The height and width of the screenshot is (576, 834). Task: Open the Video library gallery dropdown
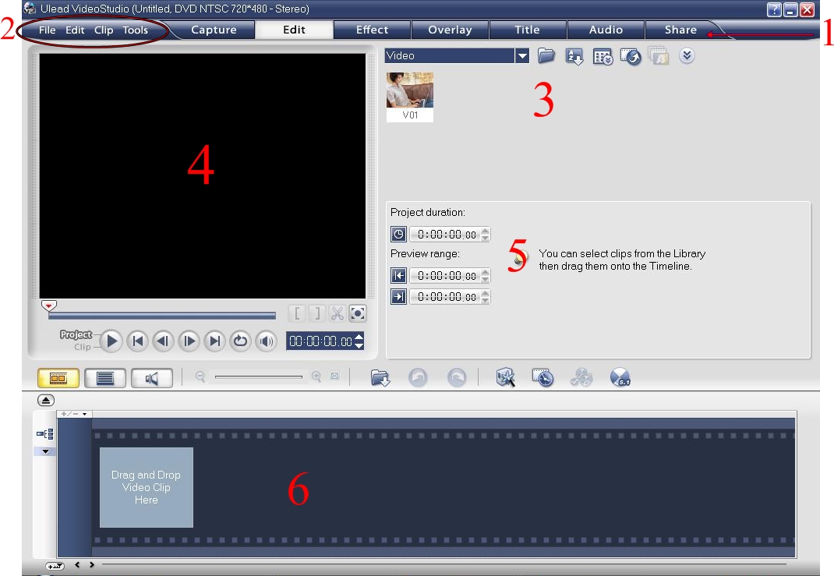[x=522, y=55]
